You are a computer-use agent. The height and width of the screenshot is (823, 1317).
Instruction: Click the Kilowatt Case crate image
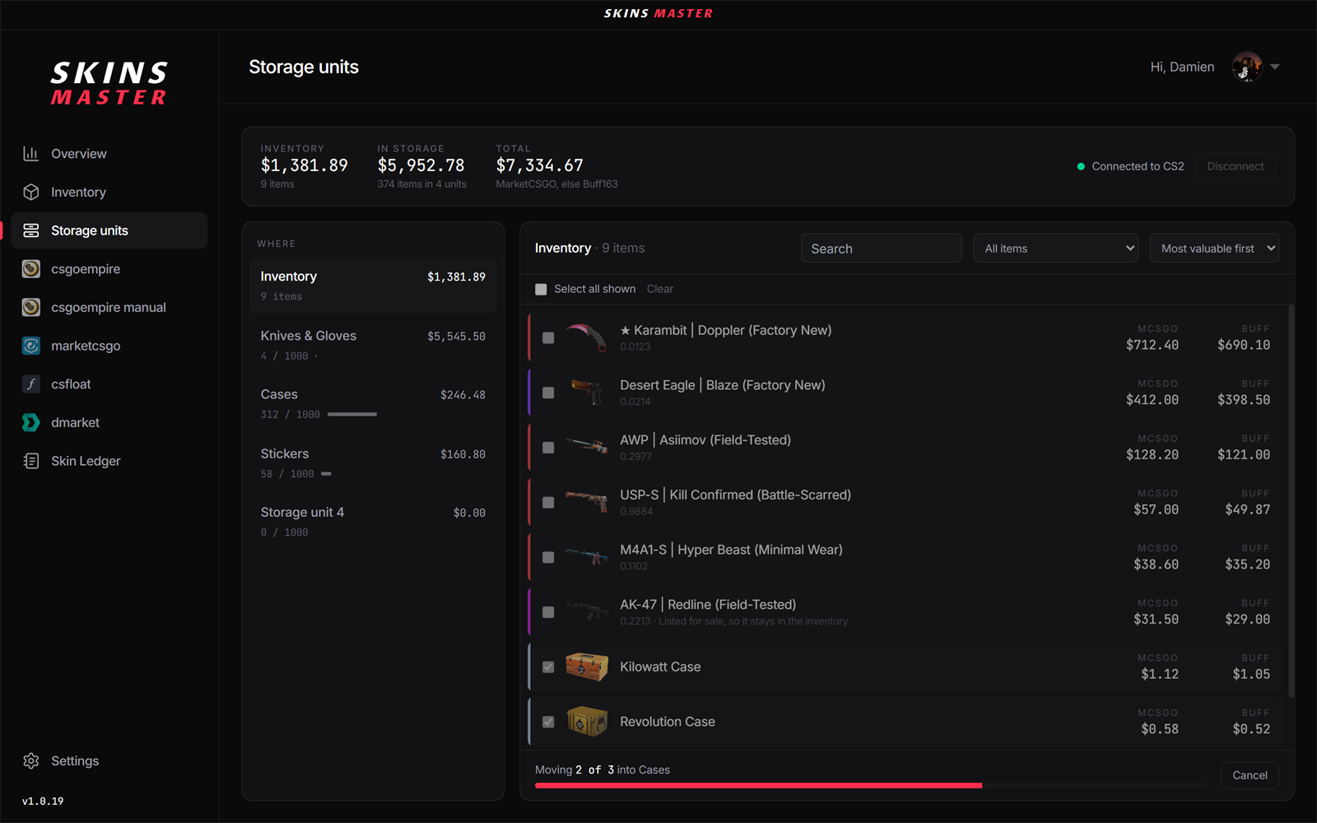click(x=587, y=667)
